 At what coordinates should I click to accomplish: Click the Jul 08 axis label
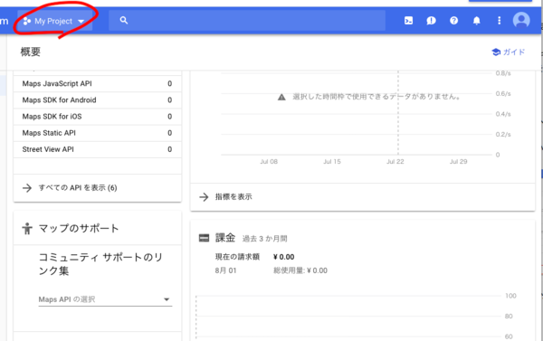pos(269,162)
